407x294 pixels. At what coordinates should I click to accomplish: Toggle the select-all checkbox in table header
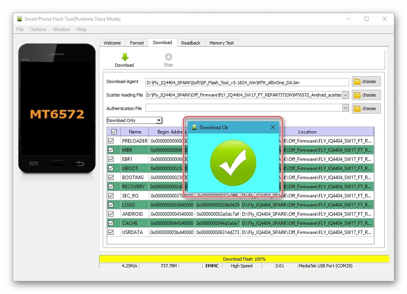pyautogui.click(x=114, y=132)
